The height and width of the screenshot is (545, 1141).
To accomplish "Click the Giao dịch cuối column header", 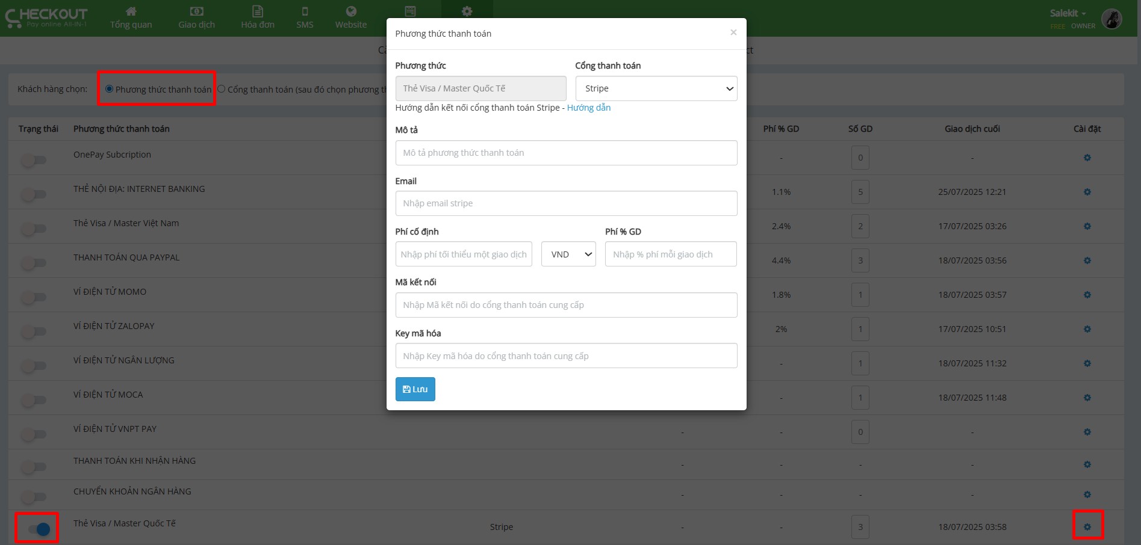I will 972,129.
